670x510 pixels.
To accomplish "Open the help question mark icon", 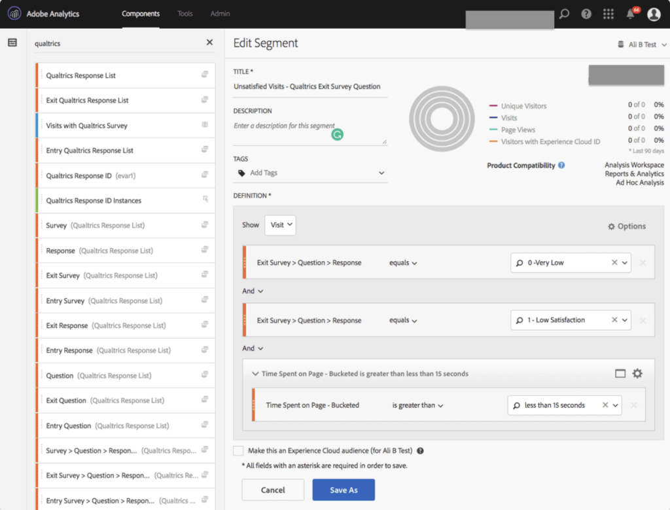I will point(586,14).
